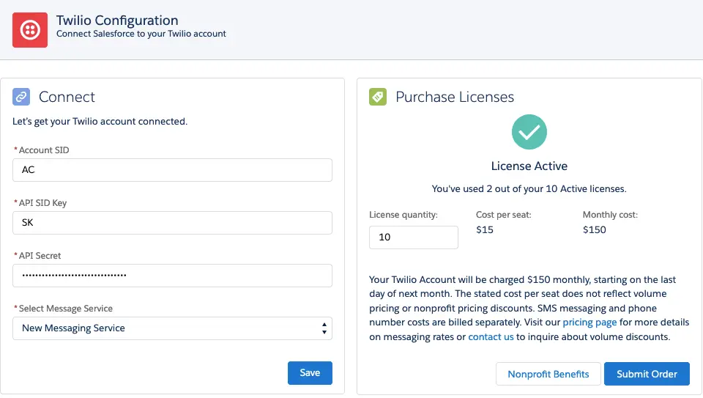Click the API Secret label

click(40, 256)
